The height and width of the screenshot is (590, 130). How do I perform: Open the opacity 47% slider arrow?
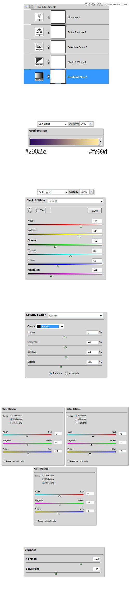tap(91, 192)
